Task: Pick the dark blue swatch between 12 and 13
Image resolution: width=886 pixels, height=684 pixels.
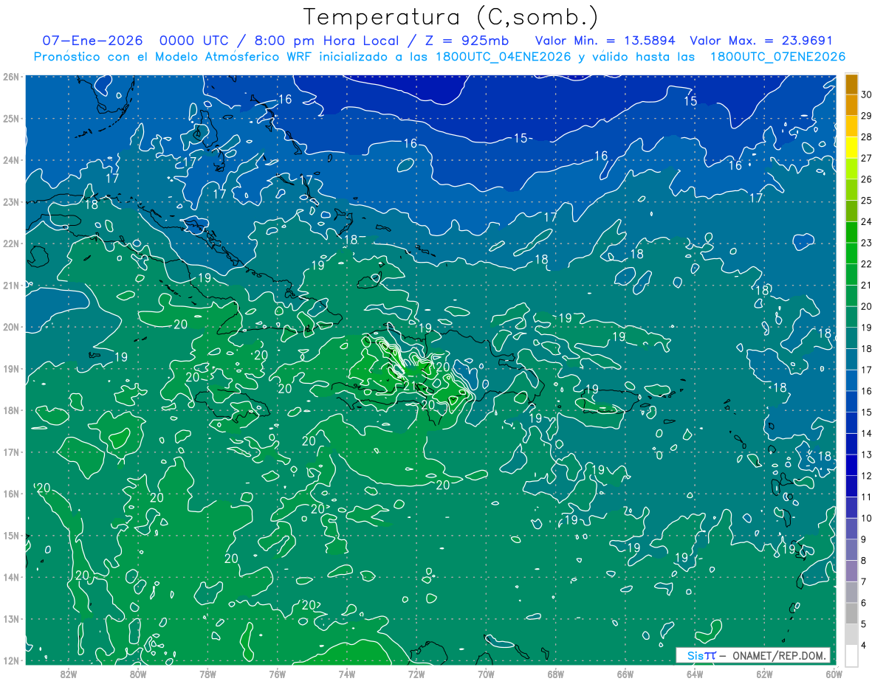Action: click(x=851, y=466)
